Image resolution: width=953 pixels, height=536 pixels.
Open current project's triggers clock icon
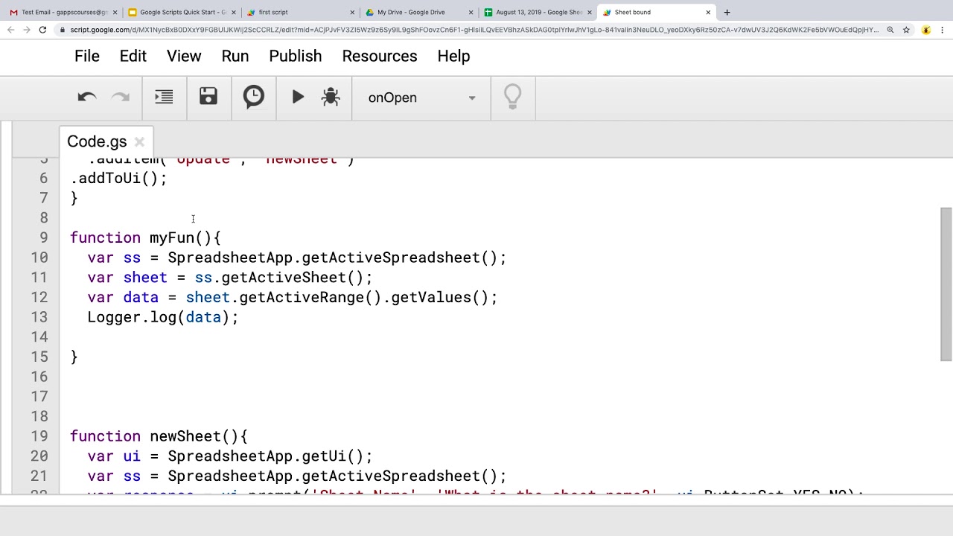(x=254, y=97)
